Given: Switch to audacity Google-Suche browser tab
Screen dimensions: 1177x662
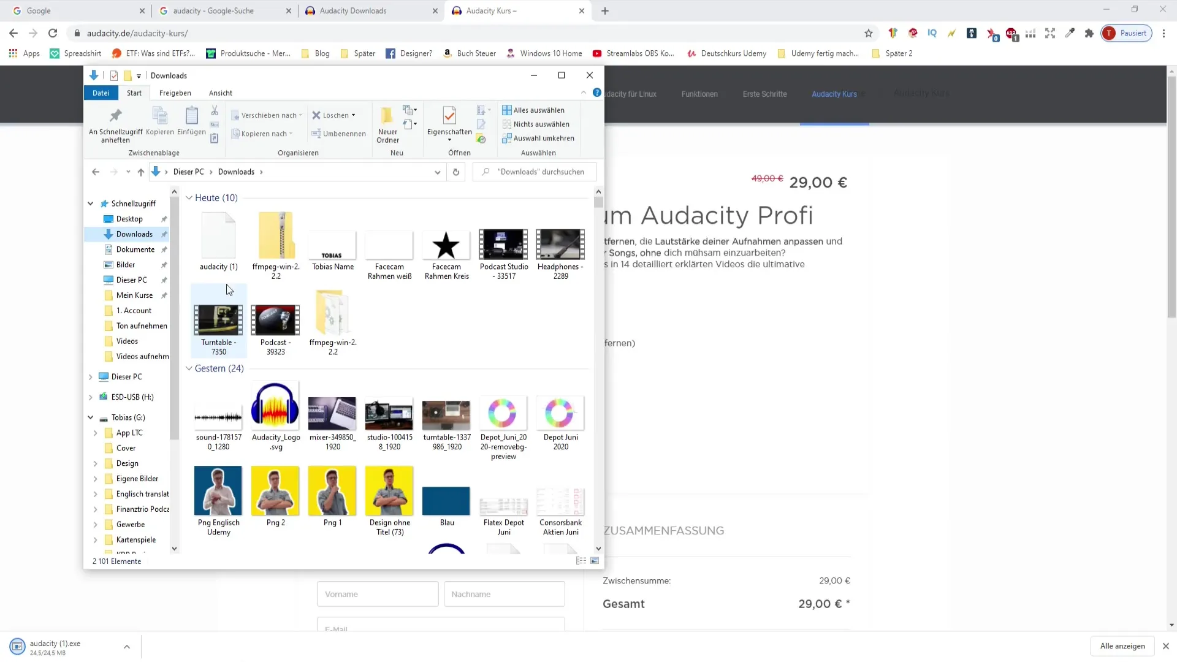Looking at the screenshot, I should (x=225, y=11).
